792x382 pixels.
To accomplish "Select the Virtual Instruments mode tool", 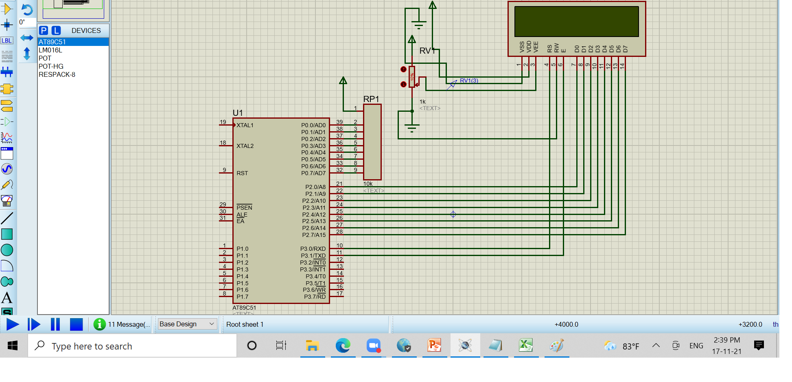I will (x=7, y=200).
